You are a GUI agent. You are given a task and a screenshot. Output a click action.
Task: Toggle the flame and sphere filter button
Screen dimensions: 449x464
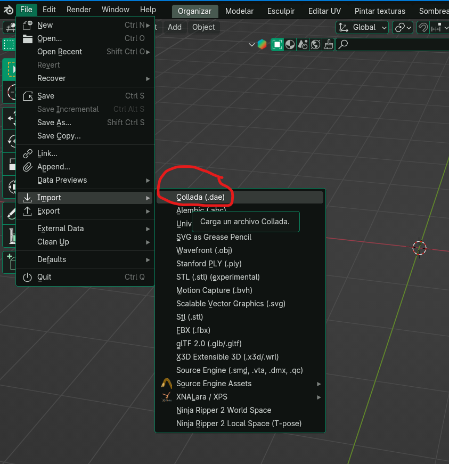click(303, 45)
